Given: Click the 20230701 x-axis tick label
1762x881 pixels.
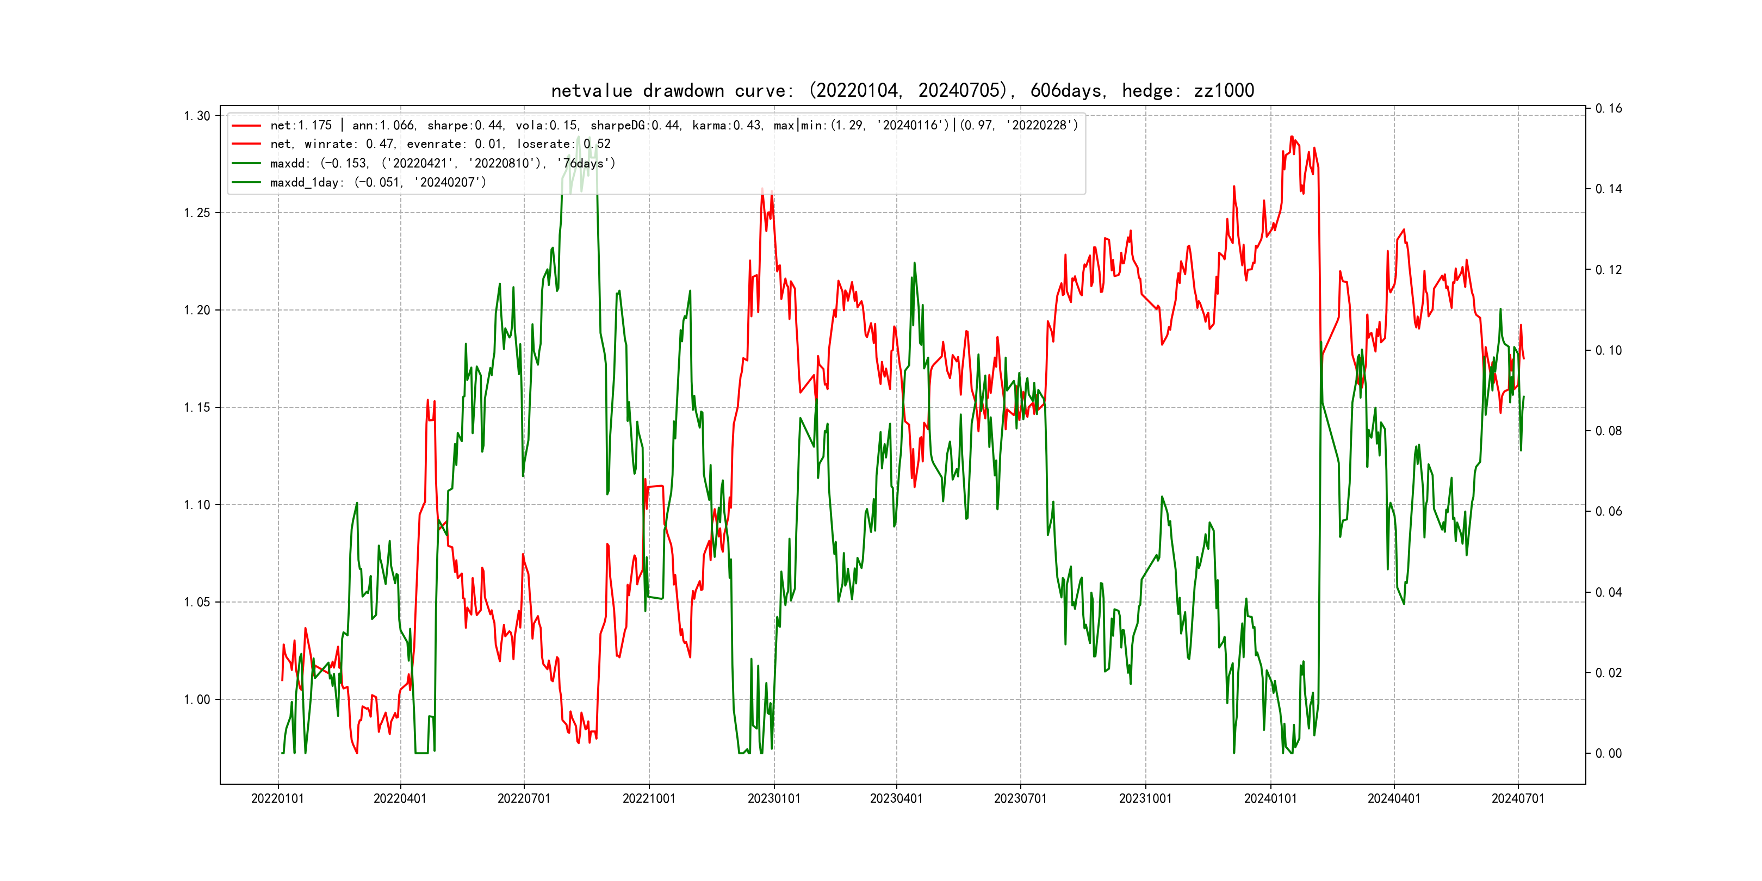Looking at the screenshot, I should (x=1020, y=798).
